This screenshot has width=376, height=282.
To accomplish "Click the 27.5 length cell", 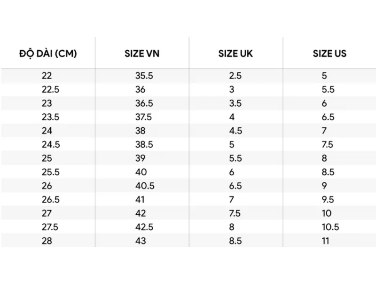I will (50, 227).
